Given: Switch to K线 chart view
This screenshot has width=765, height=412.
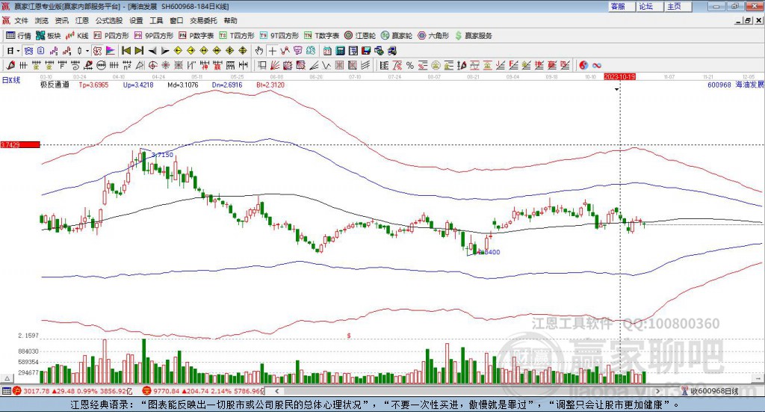Looking at the screenshot, I should pyautogui.click(x=77, y=35).
